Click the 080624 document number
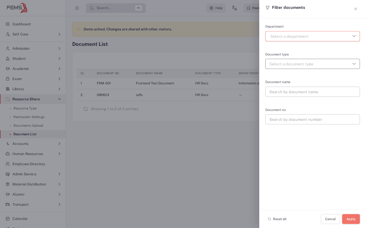This screenshot has height=228, width=366. [103, 95]
